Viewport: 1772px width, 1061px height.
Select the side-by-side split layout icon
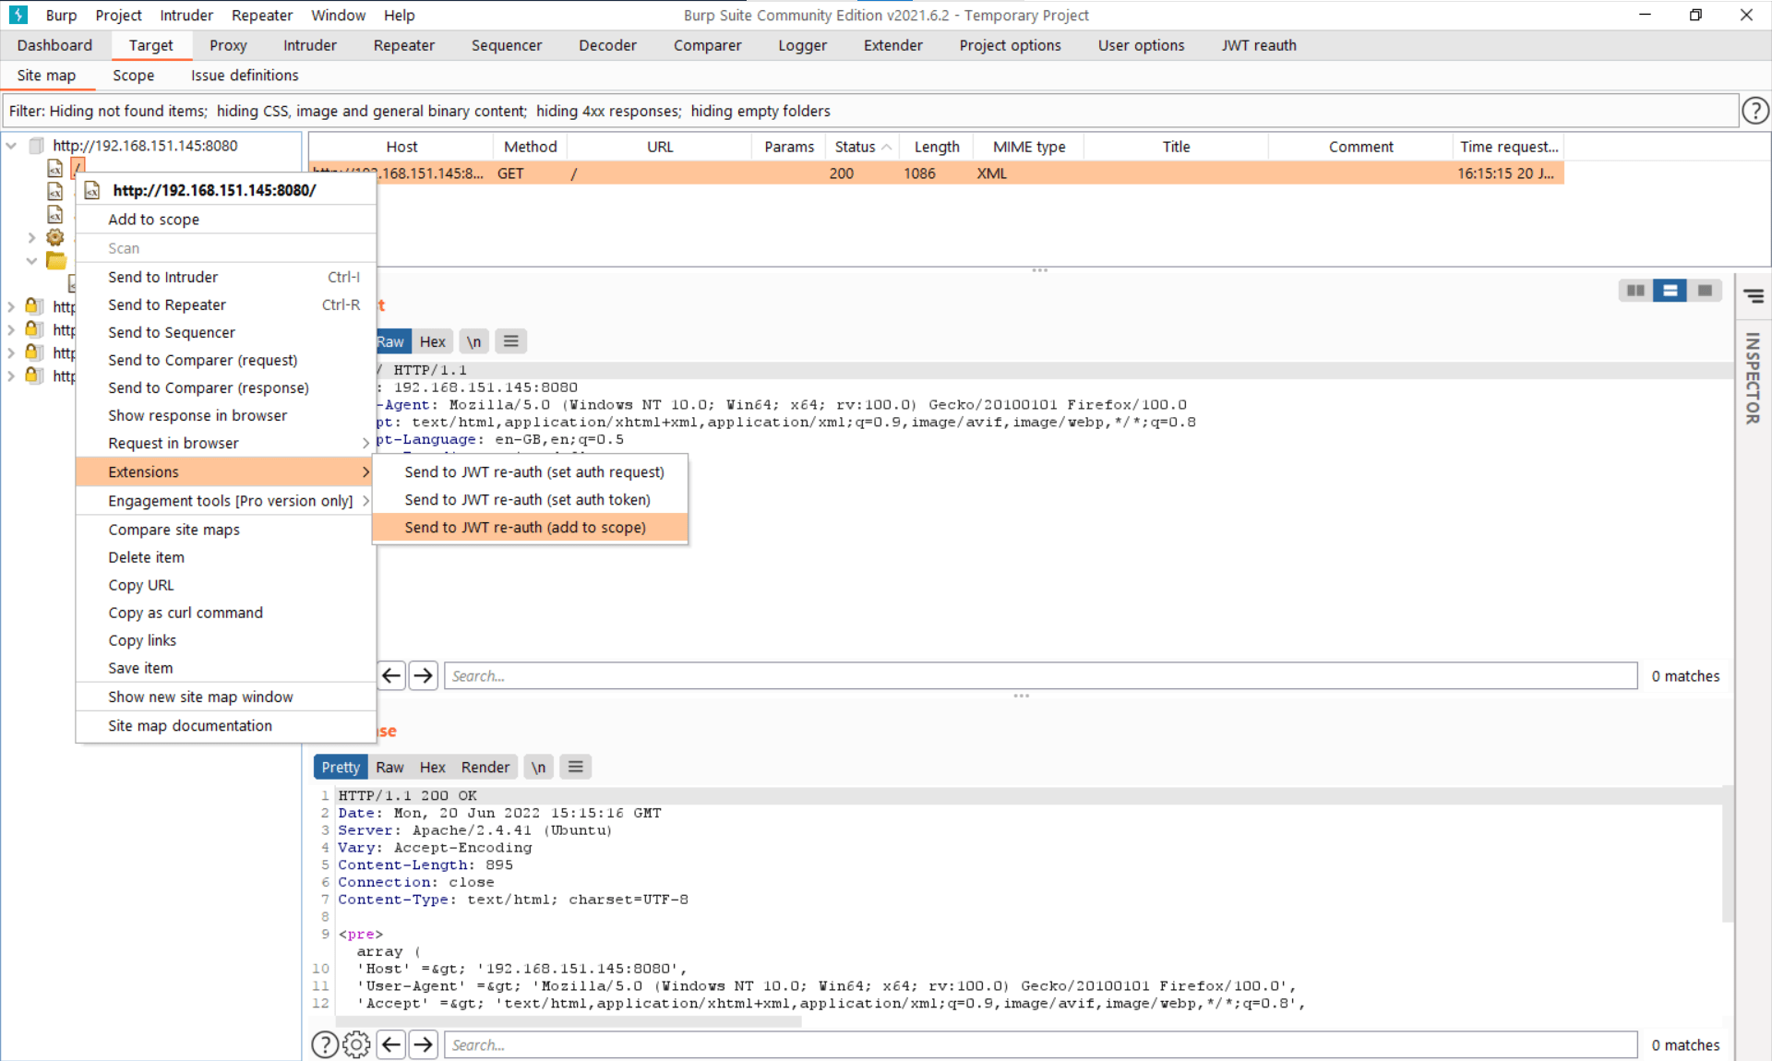[x=1635, y=291]
